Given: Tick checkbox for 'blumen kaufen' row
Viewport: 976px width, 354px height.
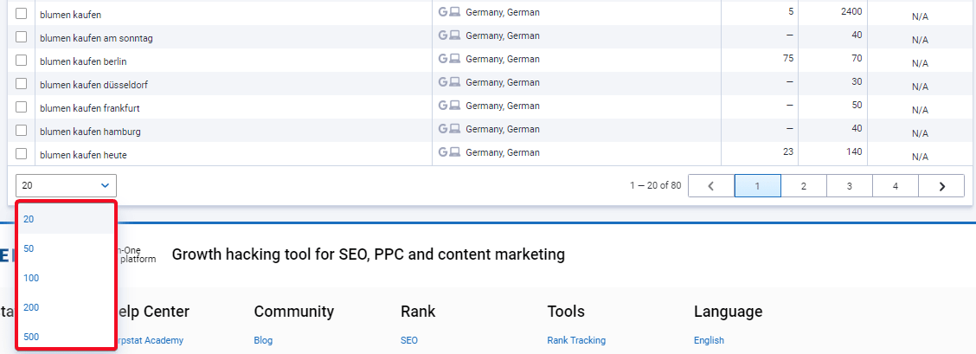Looking at the screenshot, I should 21,13.
